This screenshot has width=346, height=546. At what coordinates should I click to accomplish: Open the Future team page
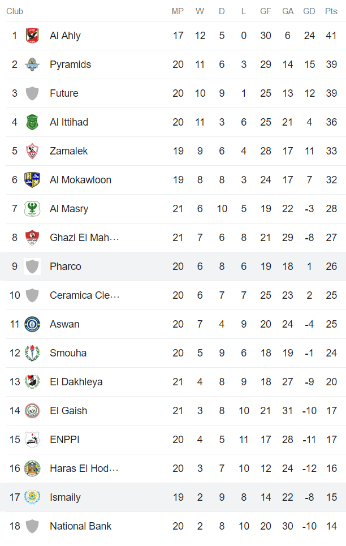click(x=64, y=93)
